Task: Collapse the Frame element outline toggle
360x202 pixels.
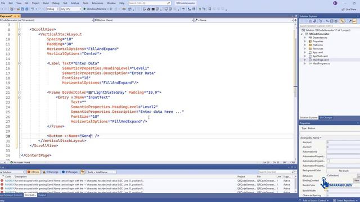Action: (x=19, y=93)
